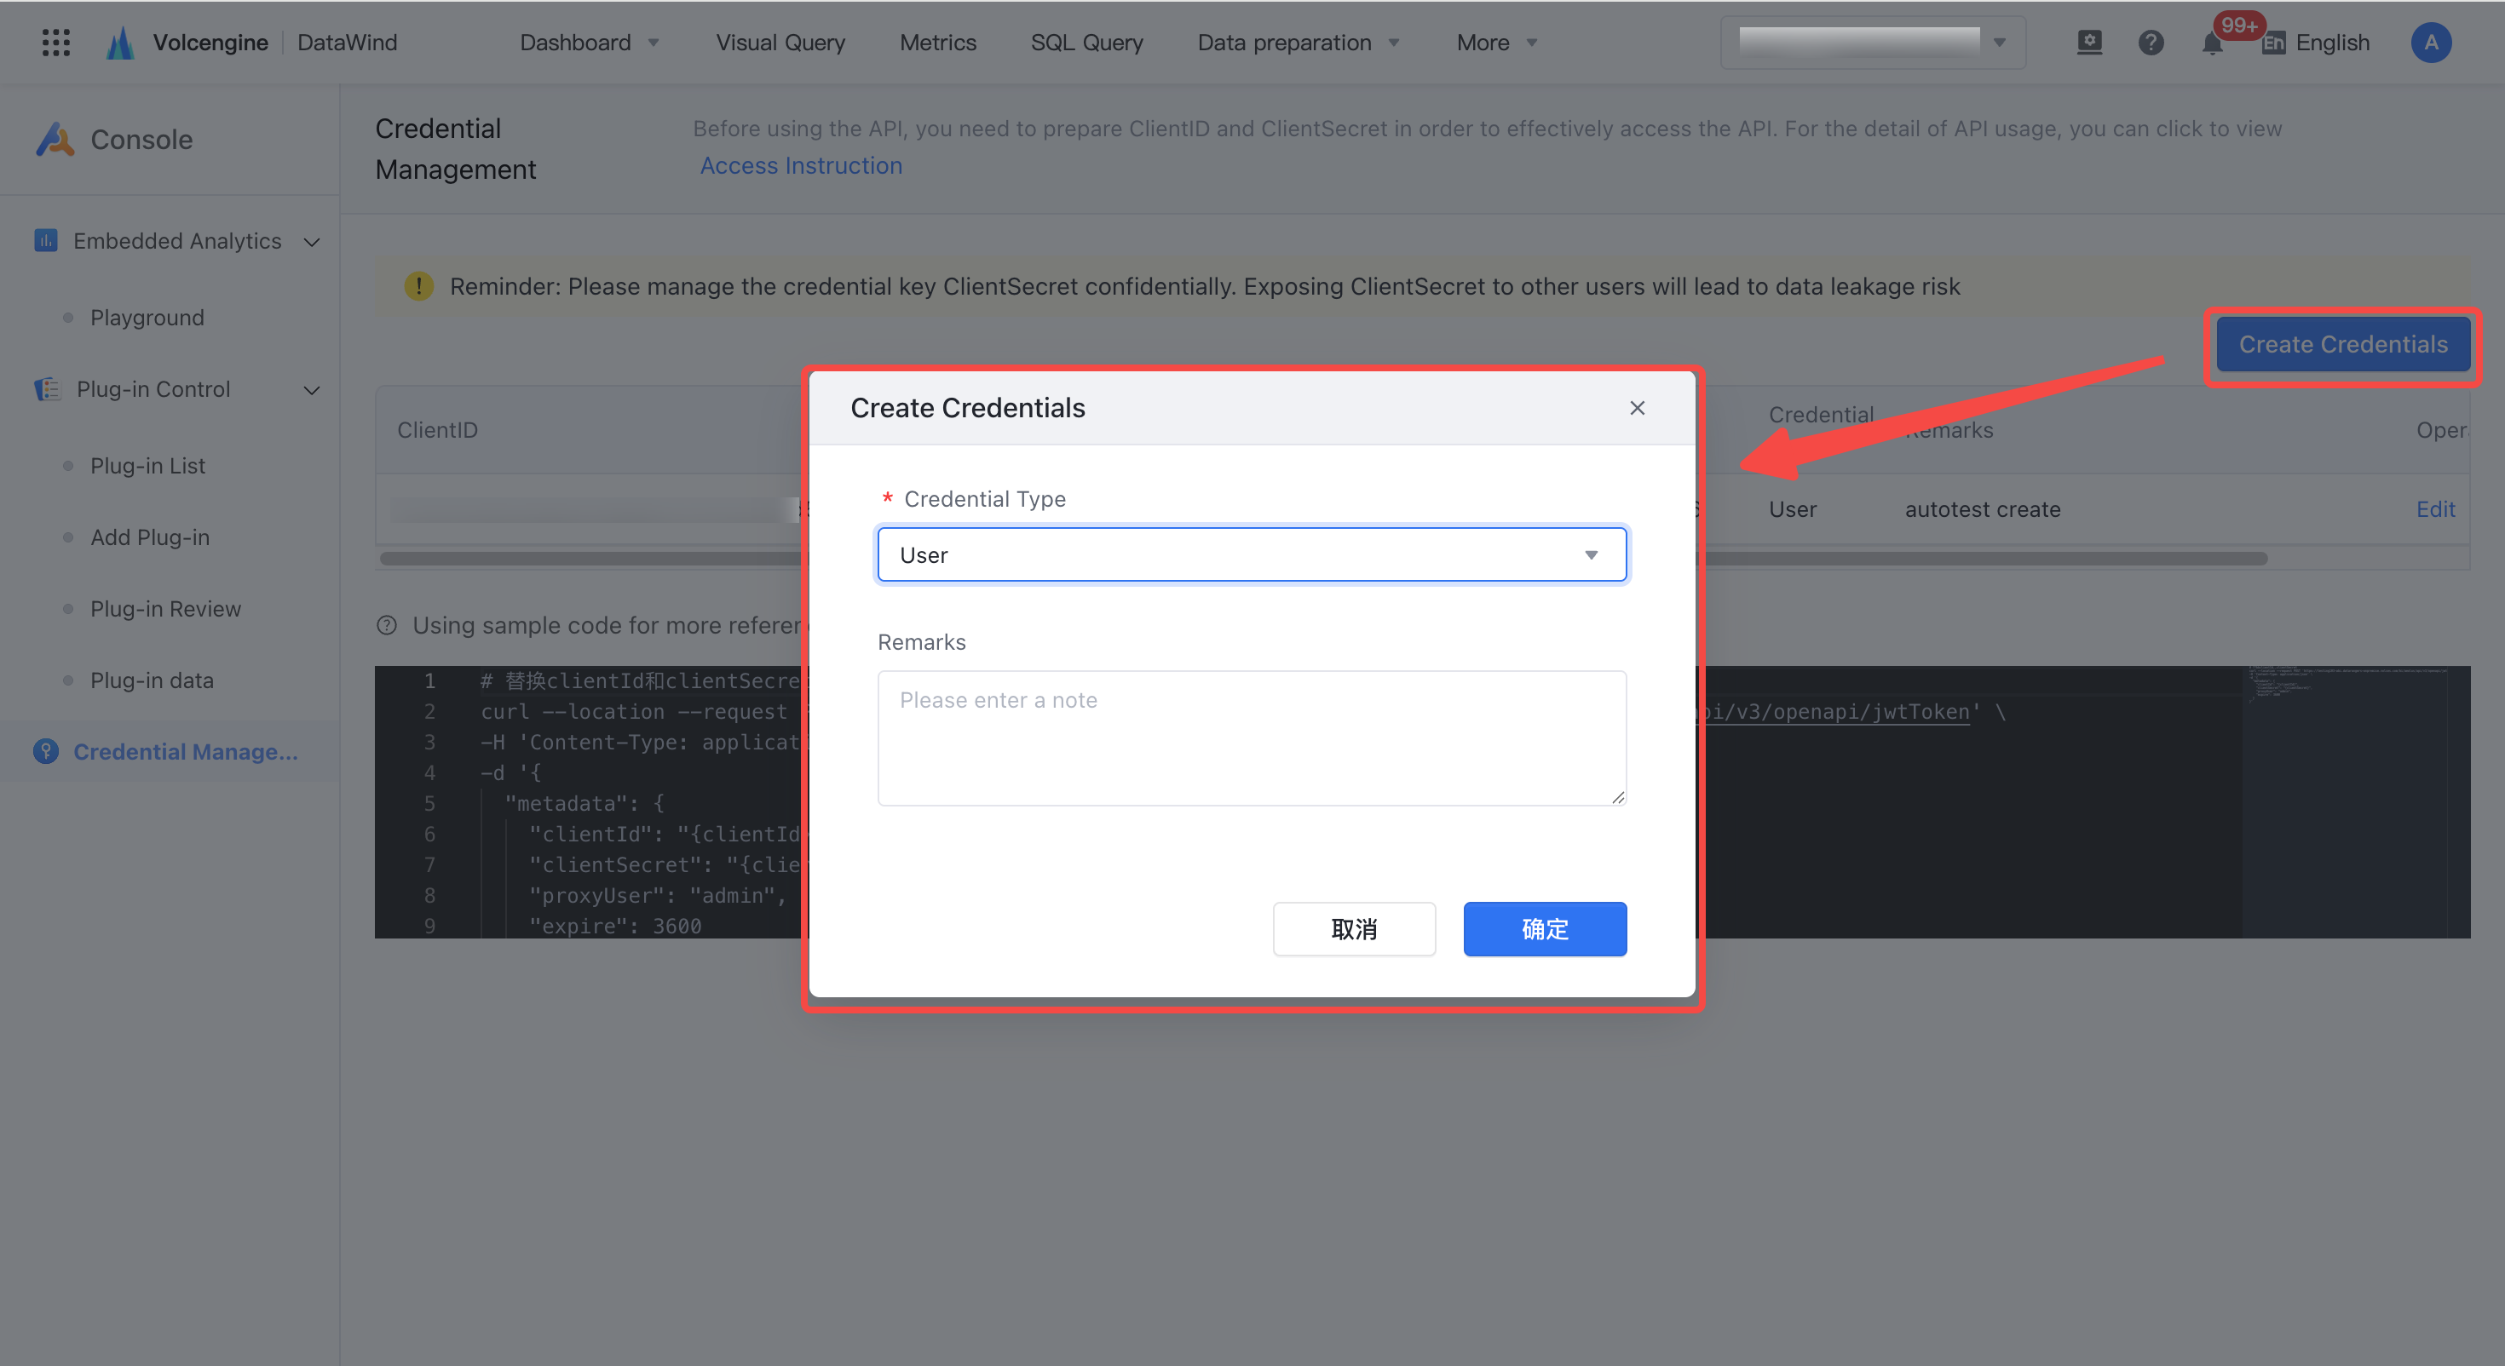Open the Visual Query tab
2505x1366 pixels.
780,42
